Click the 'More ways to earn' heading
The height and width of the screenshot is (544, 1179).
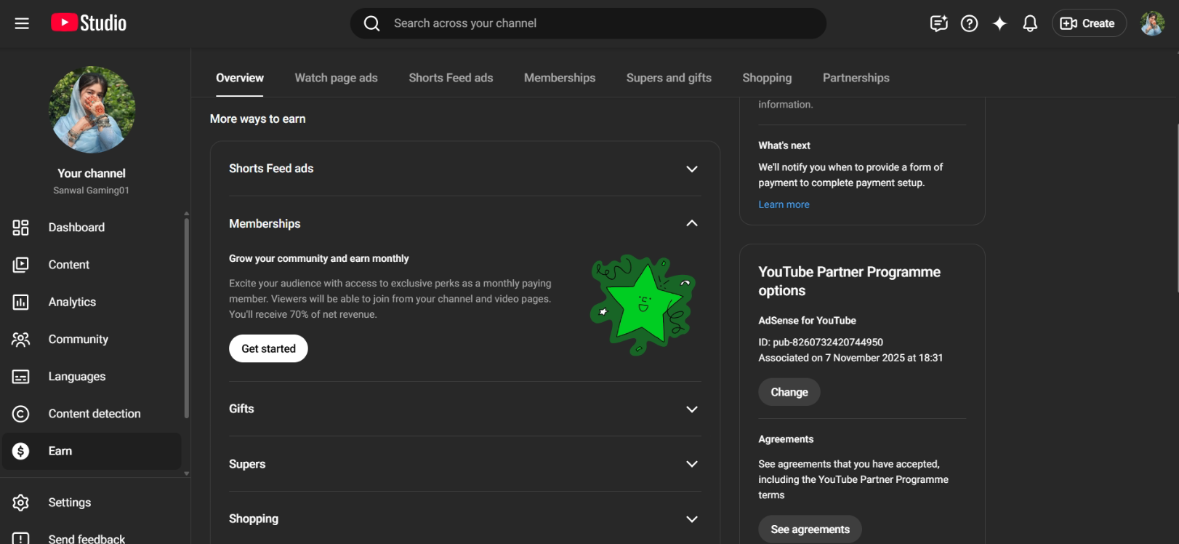[257, 119]
